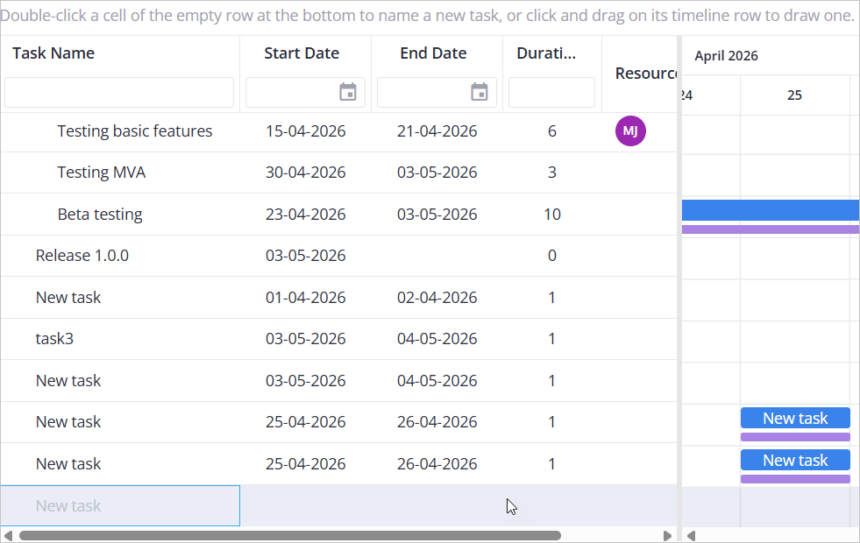Sort by the Task Name column header
Screen dimensions: 860x543
point(53,53)
